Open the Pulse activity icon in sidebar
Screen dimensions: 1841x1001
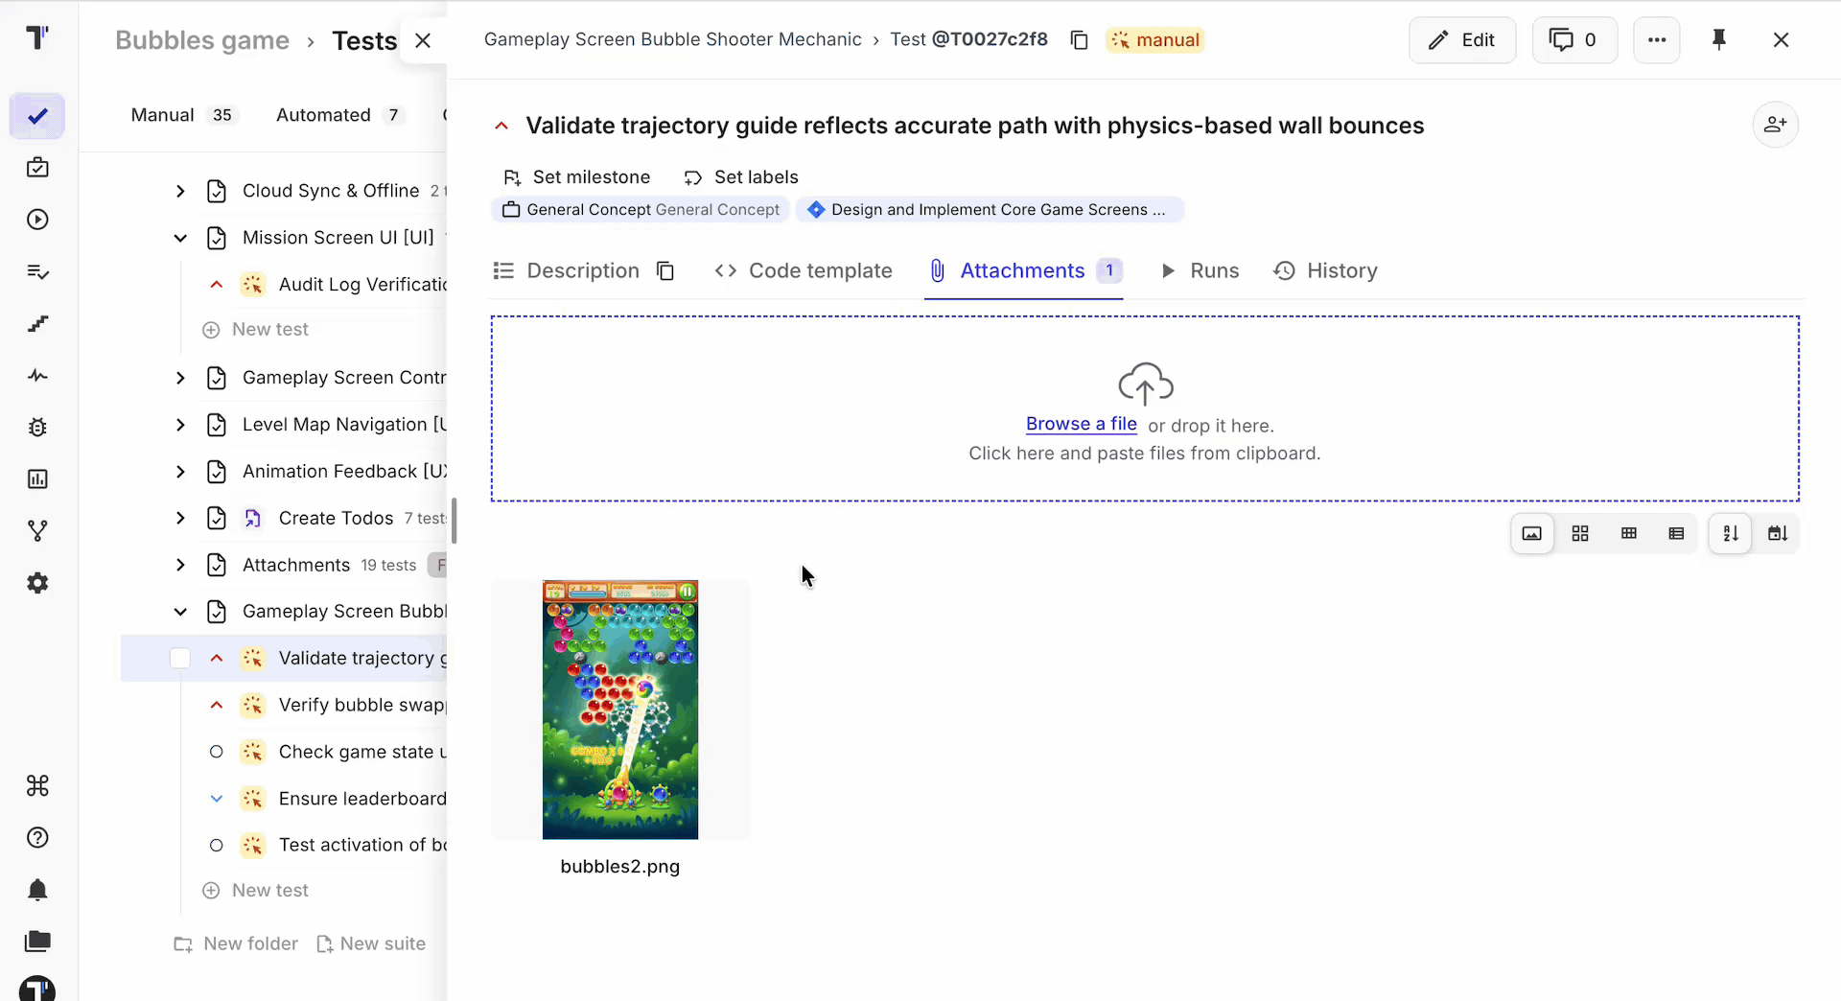tap(37, 376)
